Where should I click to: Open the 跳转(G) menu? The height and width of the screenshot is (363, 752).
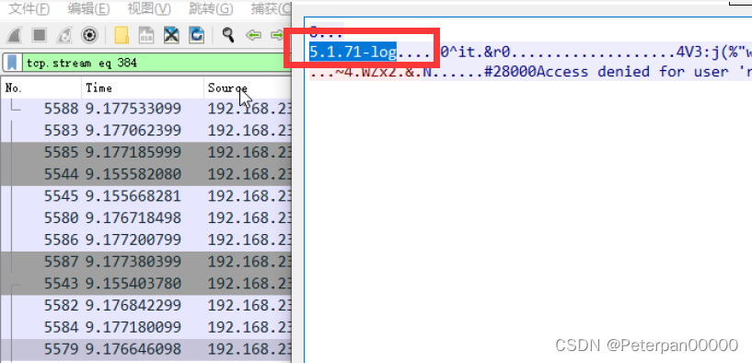tap(211, 8)
